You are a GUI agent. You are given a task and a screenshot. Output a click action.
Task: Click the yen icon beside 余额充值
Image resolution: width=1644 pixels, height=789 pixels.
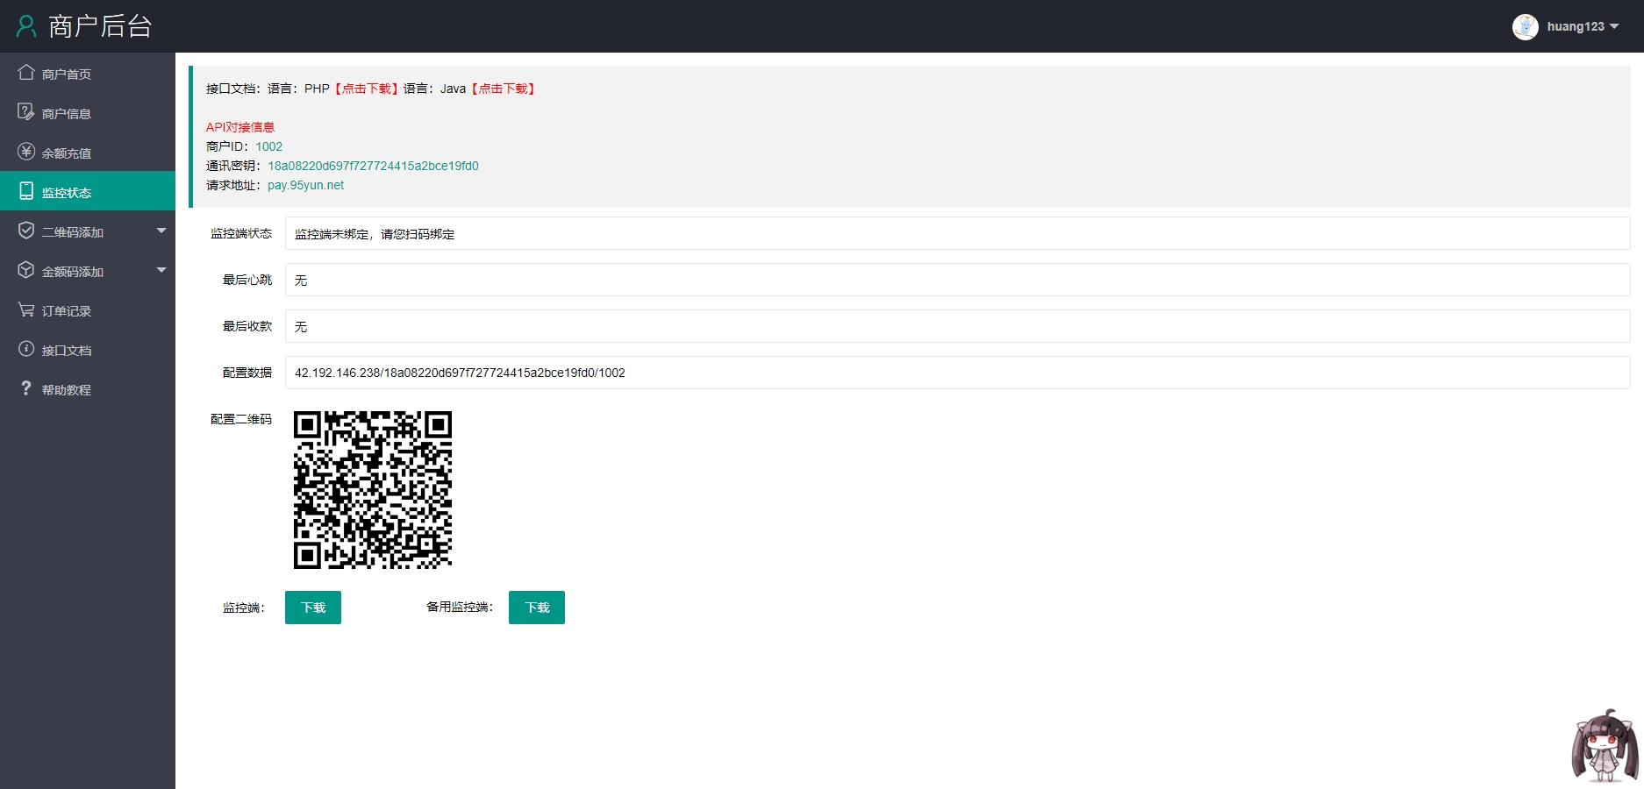pos(26,152)
